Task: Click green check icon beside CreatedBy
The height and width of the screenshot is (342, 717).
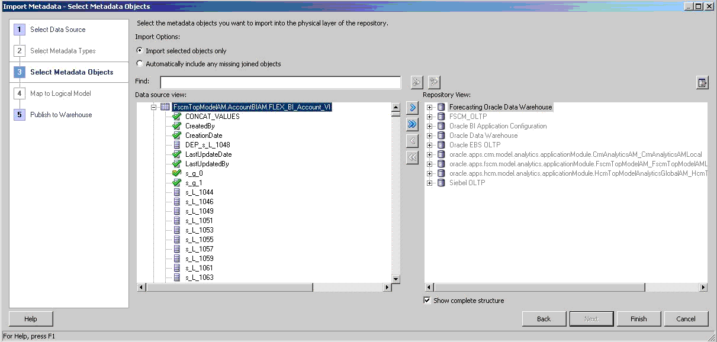Action: click(x=176, y=126)
